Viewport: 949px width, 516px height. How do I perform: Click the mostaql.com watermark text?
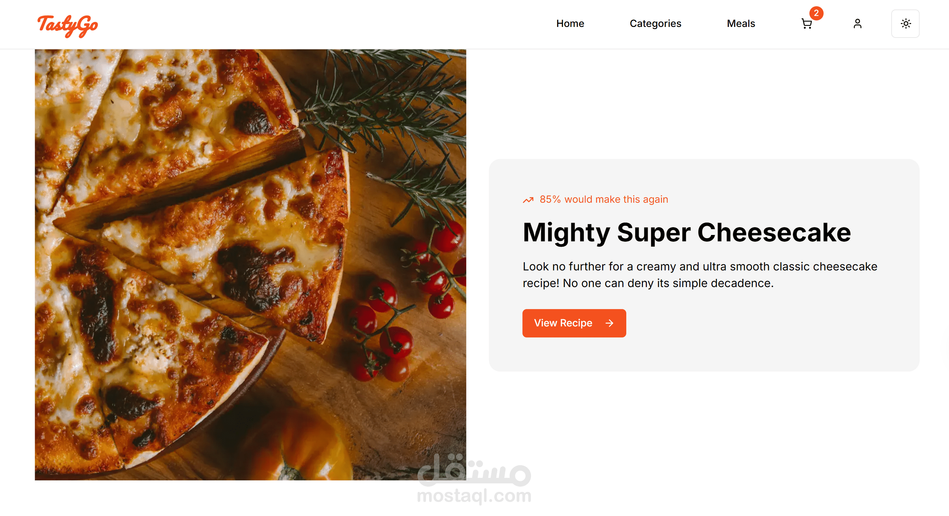(474, 496)
